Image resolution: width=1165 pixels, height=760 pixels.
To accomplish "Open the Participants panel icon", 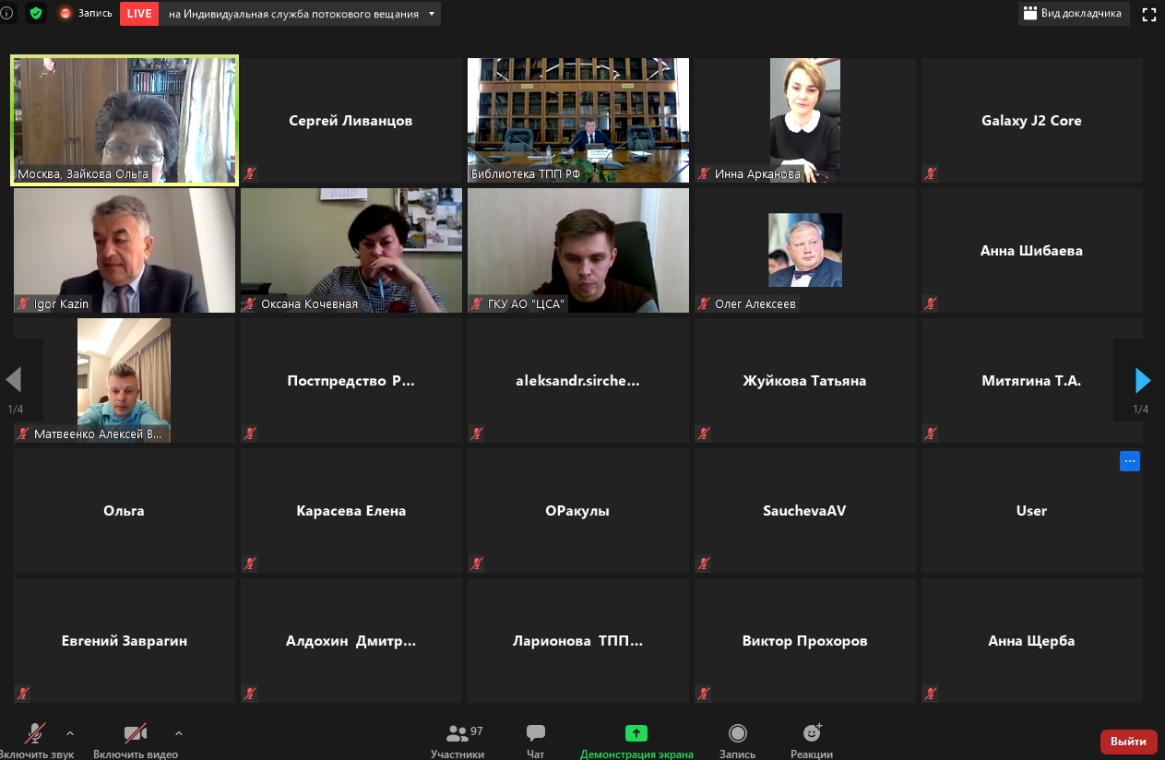I will 457,734.
